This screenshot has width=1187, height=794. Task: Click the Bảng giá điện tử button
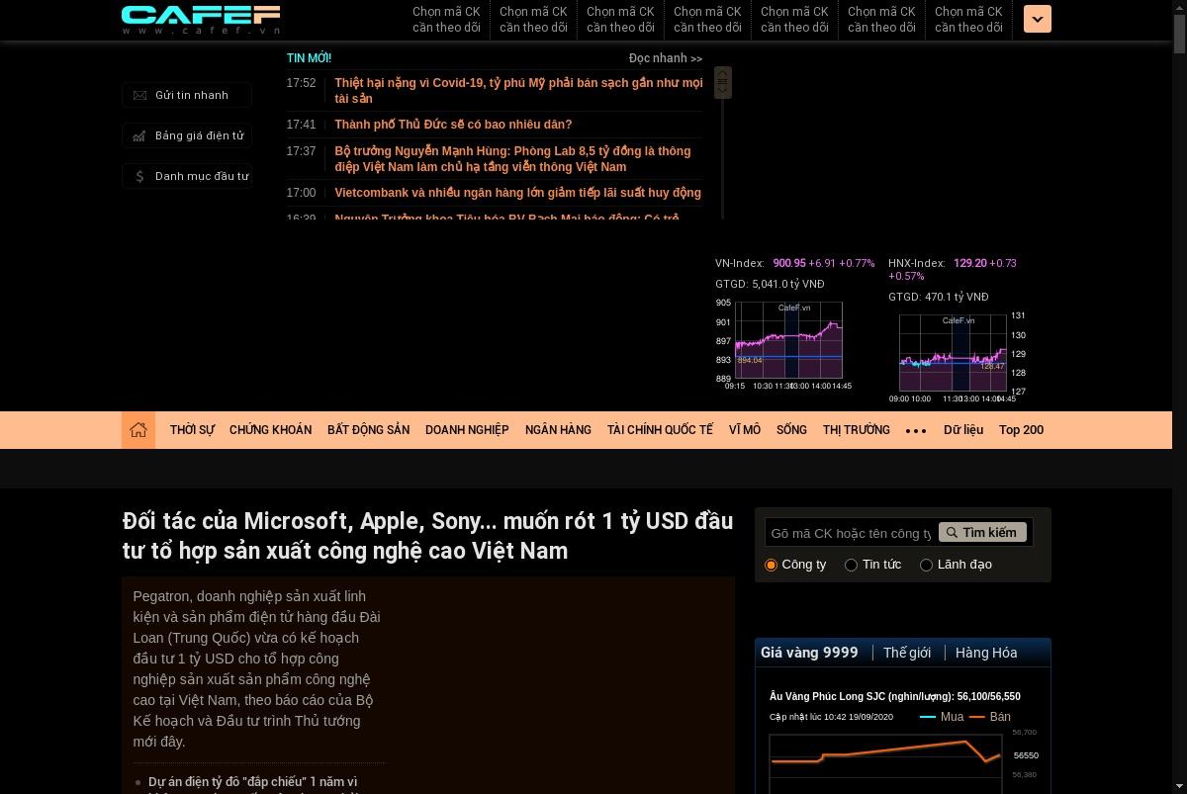tap(187, 136)
